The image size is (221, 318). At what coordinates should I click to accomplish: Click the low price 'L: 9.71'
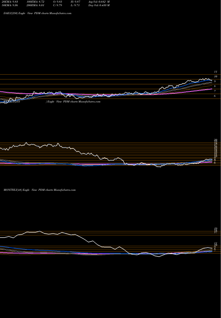(75, 5)
